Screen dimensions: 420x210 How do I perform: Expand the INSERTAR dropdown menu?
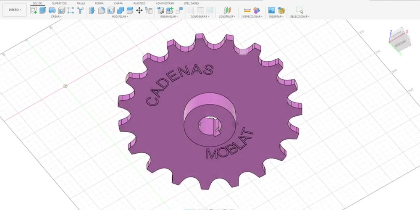click(276, 17)
